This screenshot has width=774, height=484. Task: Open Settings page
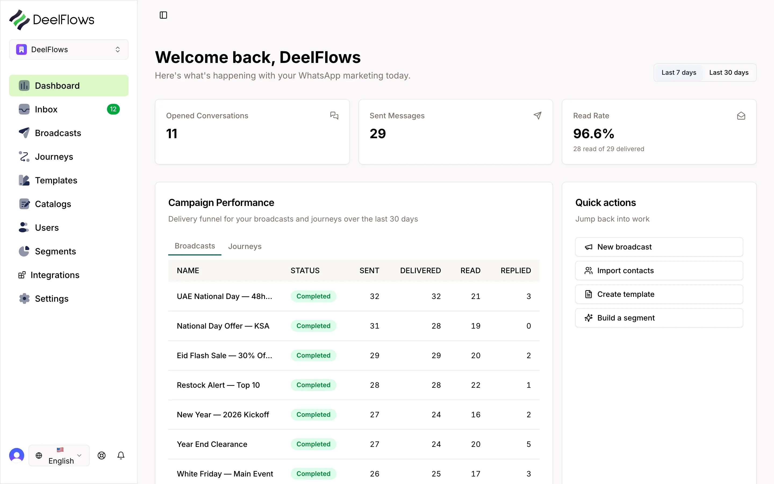tap(69, 299)
